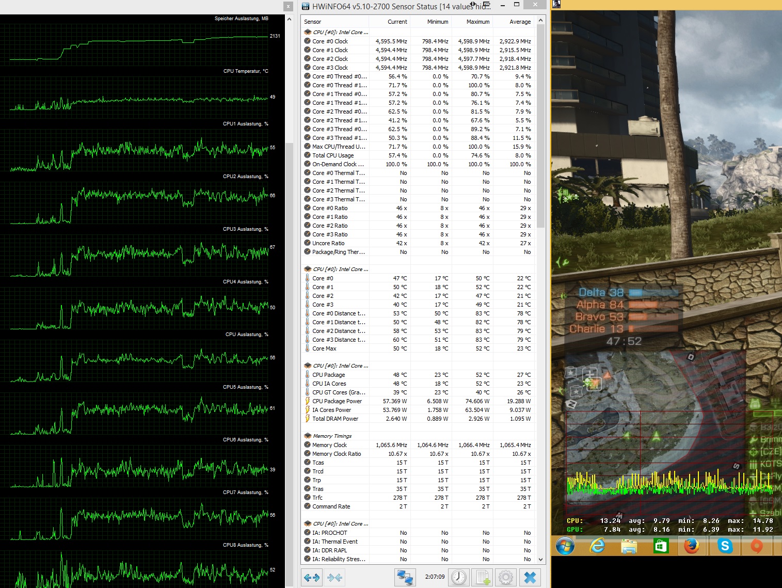Click the chip icon of Memory Timings group
This screenshot has height=588, width=782.
coord(308,436)
